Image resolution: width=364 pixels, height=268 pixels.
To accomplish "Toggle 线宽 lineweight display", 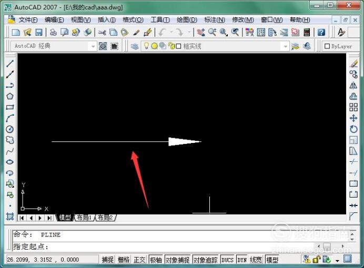I will tap(256, 260).
